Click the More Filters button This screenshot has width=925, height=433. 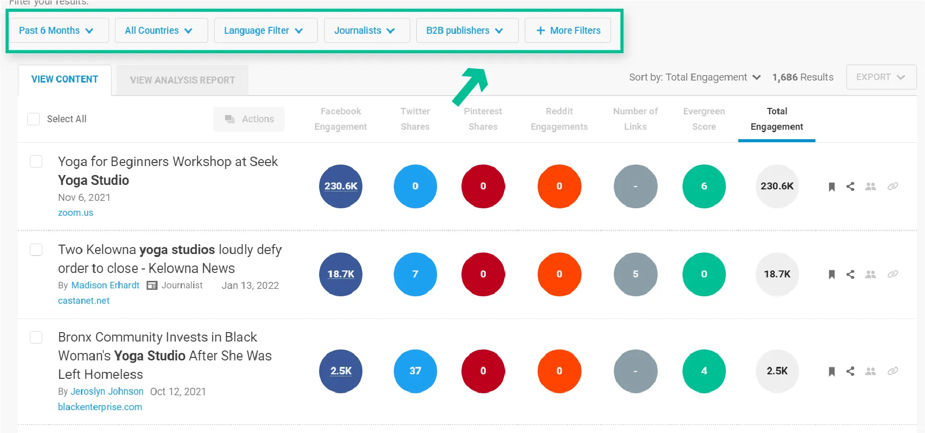point(568,31)
